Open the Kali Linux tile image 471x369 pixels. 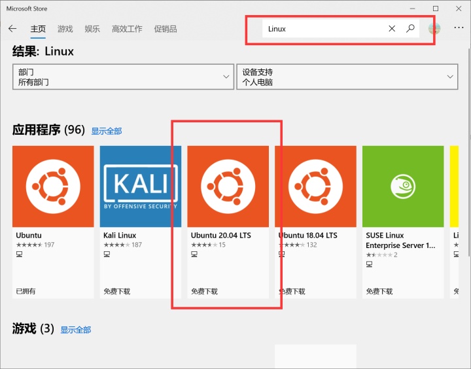140,186
